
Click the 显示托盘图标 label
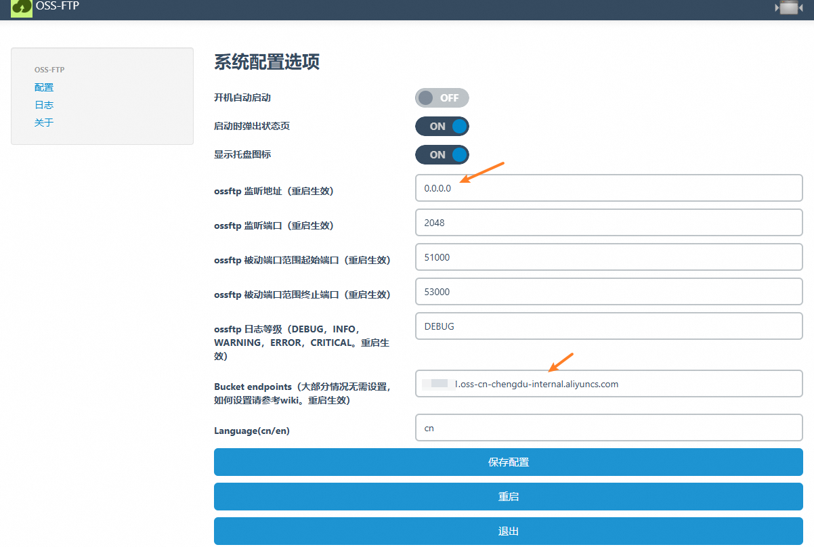tap(242, 154)
